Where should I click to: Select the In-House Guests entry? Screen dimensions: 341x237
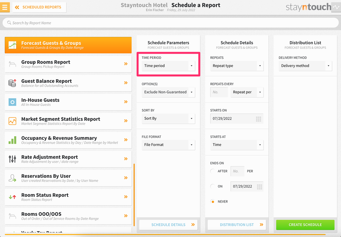pos(68,102)
